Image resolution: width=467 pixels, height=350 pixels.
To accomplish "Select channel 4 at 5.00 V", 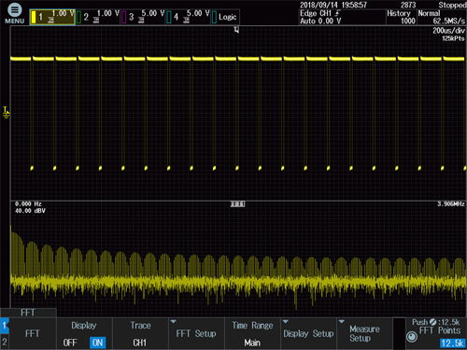I will tap(188, 17).
